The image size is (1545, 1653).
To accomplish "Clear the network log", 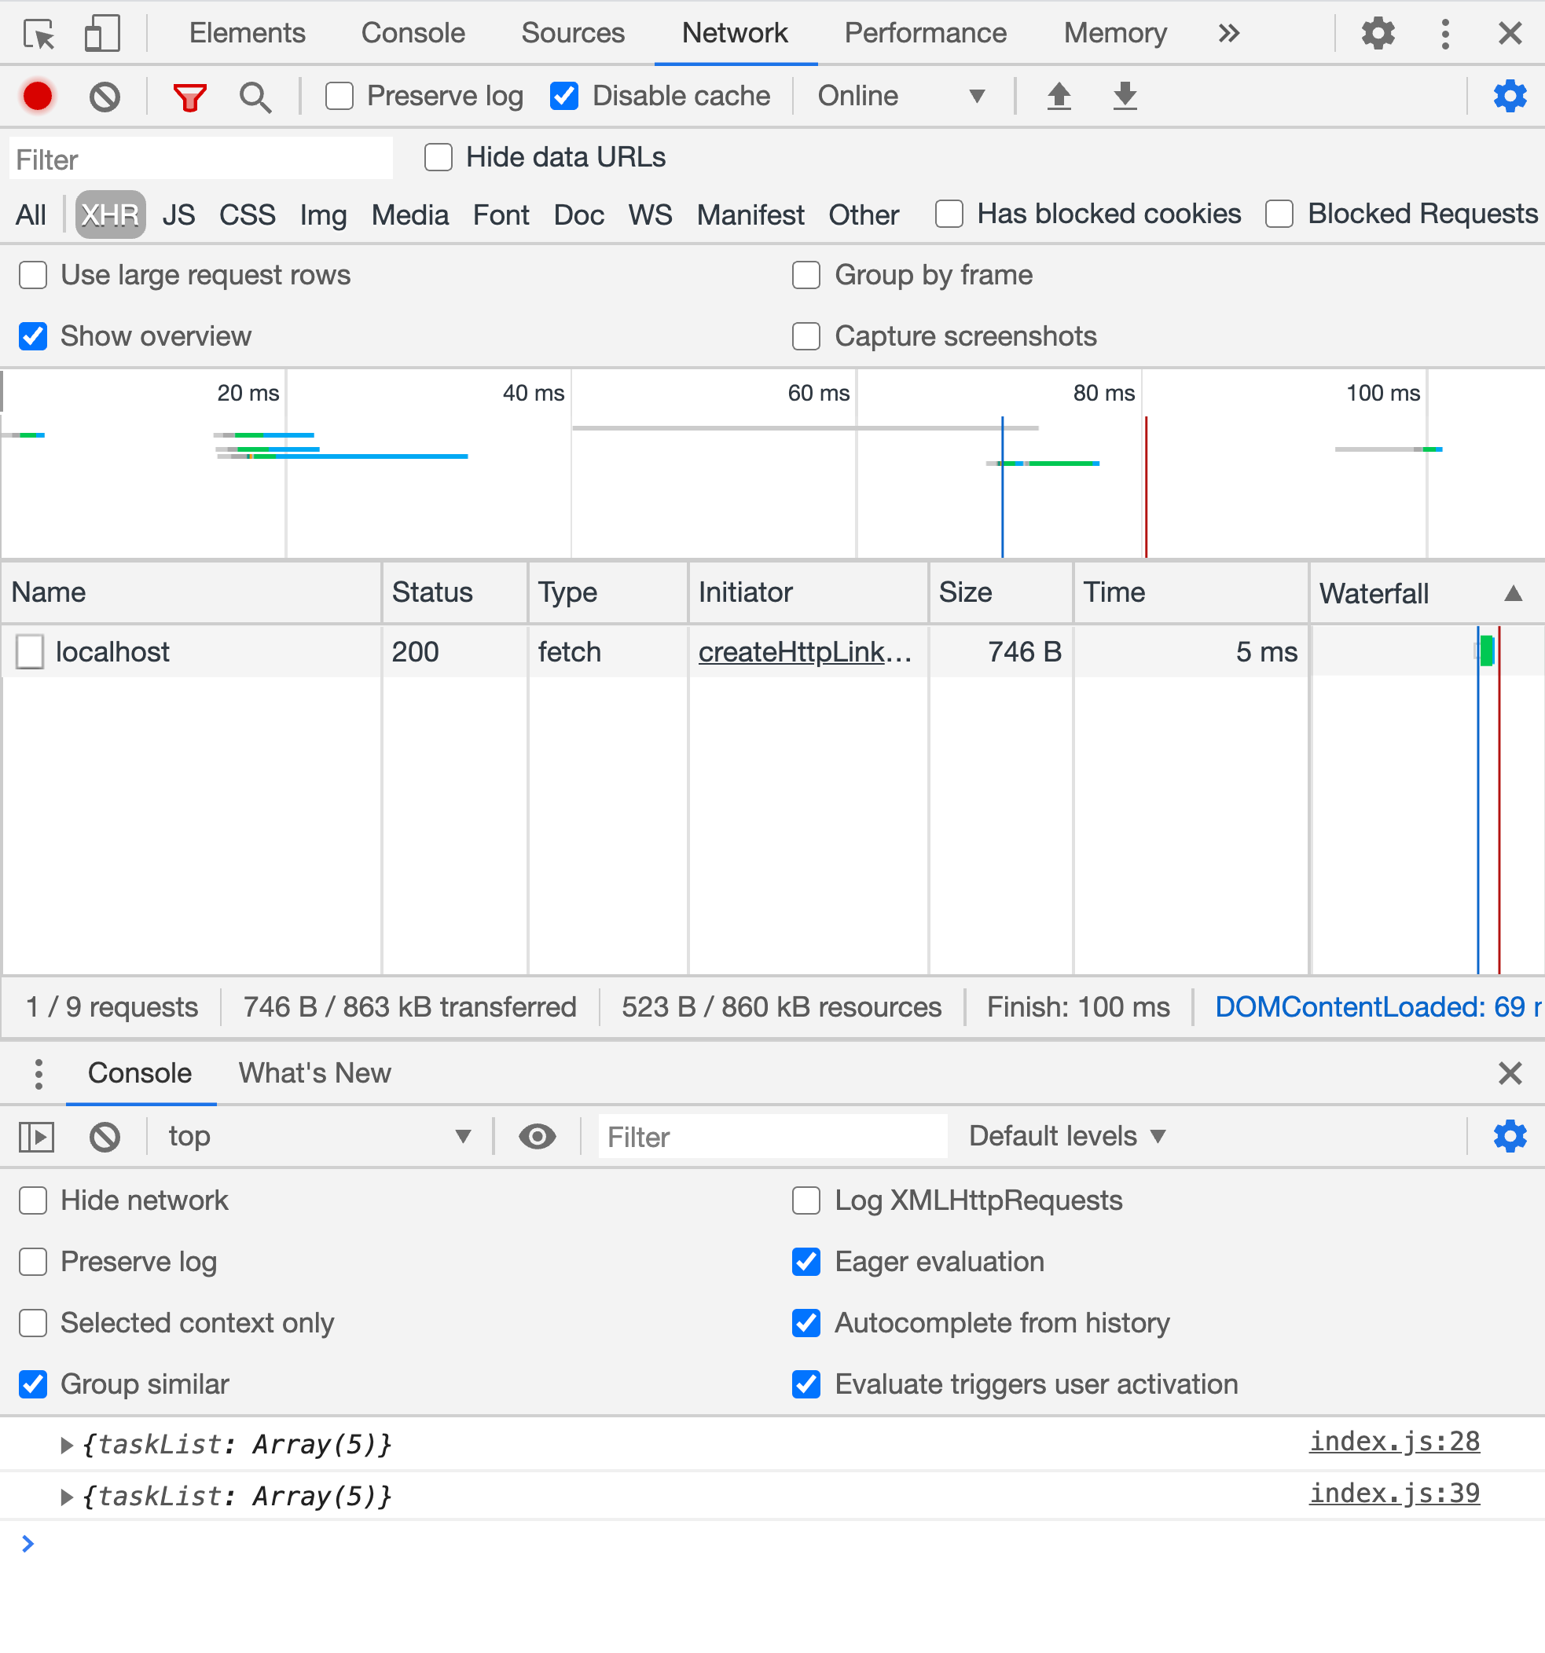I will tap(105, 97).
